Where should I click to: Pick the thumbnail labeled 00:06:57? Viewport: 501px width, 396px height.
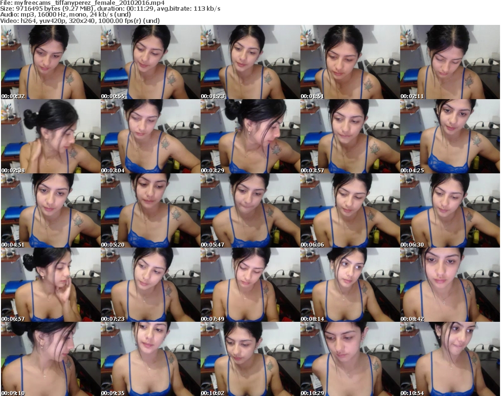click(x=51, y=285)
